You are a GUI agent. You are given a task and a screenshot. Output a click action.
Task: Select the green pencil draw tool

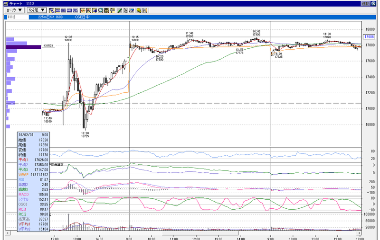pyautogui.click(x=120, y=10)
